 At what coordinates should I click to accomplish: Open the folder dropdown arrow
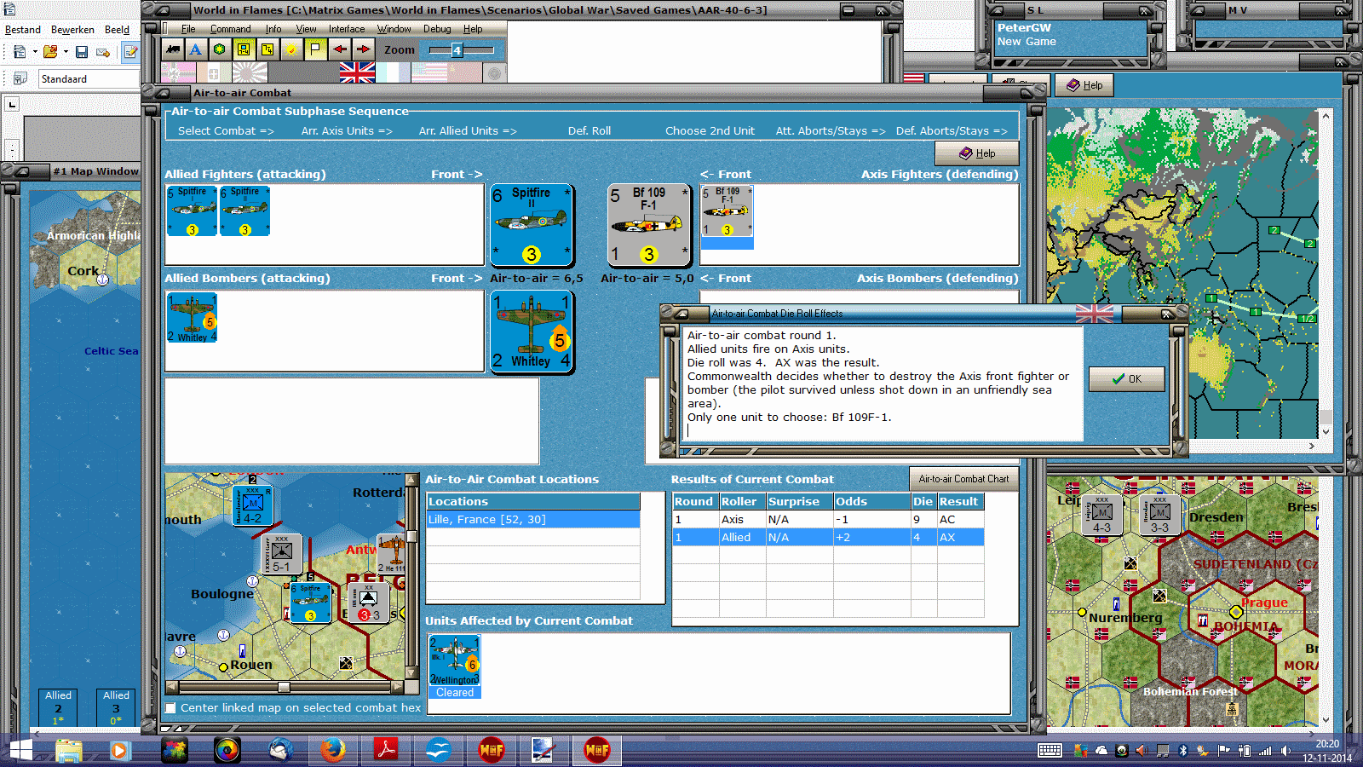click(66, 53)
